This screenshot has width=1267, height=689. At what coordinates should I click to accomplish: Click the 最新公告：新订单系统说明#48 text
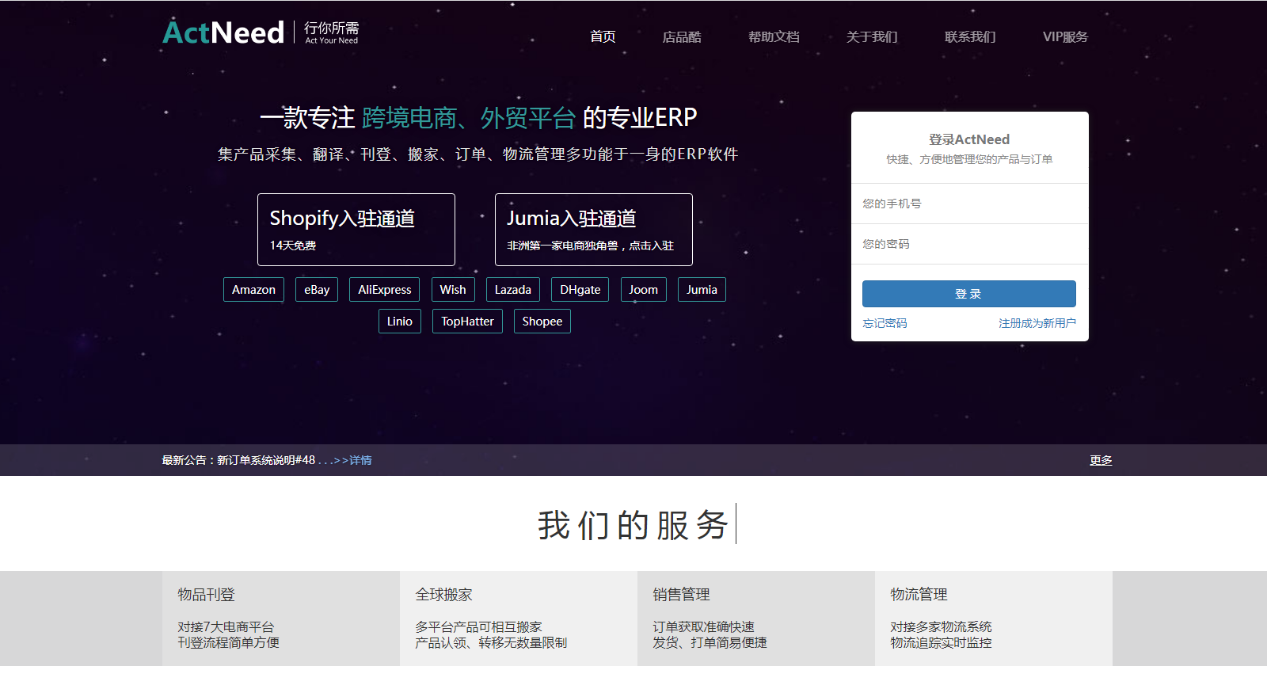tap(238, 460)
